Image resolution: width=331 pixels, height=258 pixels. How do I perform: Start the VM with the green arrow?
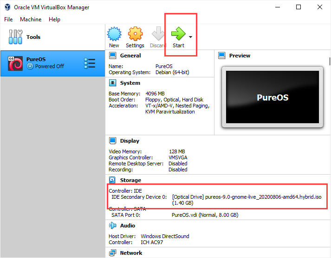178,33
